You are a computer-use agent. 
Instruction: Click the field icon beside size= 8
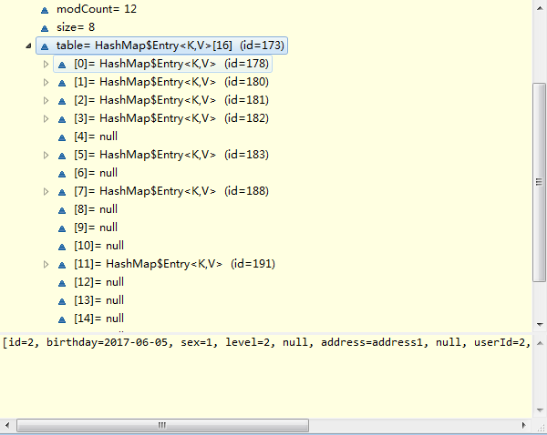tap(45, 28)
